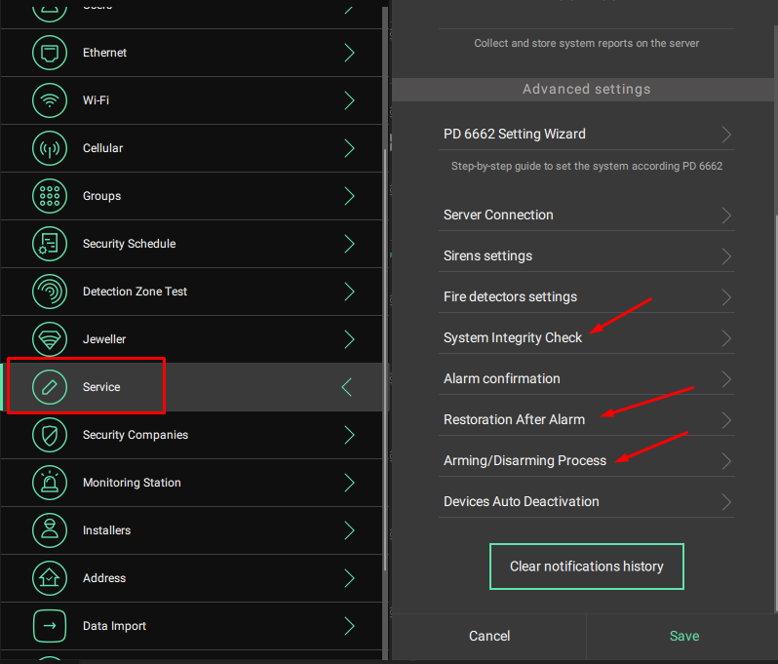Viewport: 778px width, 664px height.
Task: Open the Cellular settings menu
Action: [x=191, y=148]
